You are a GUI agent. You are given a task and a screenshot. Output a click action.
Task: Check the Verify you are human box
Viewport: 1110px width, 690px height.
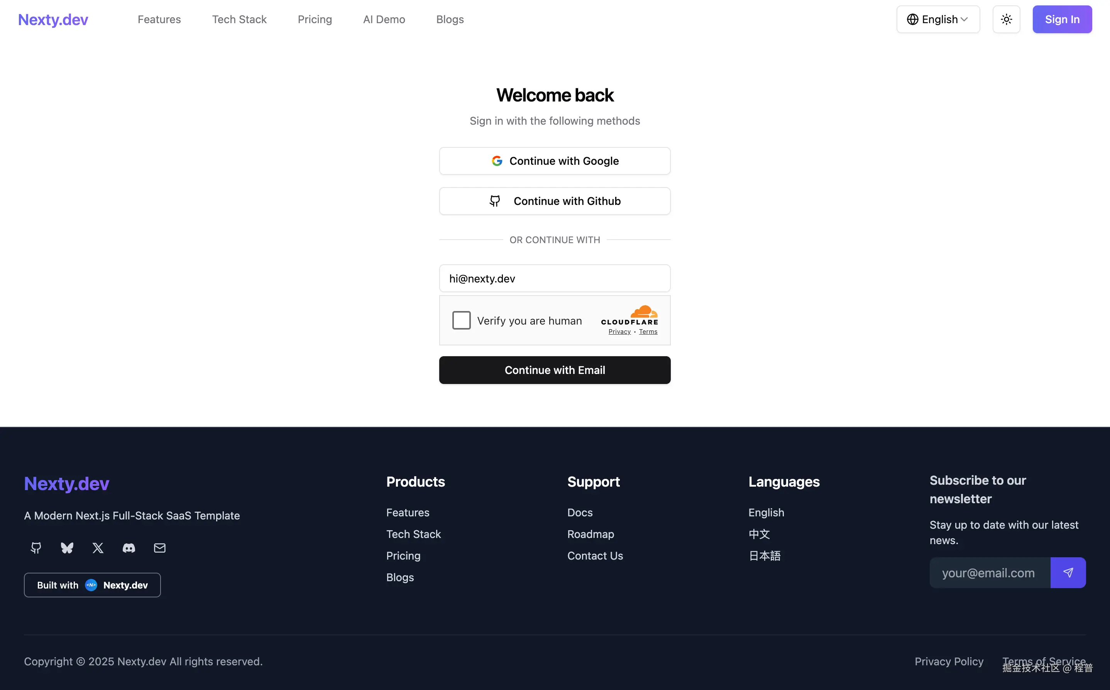(x=462, y=320)
